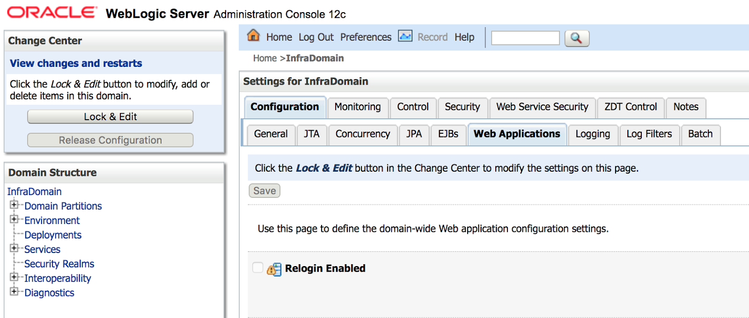Open the JTA configuration subtab

311,134
